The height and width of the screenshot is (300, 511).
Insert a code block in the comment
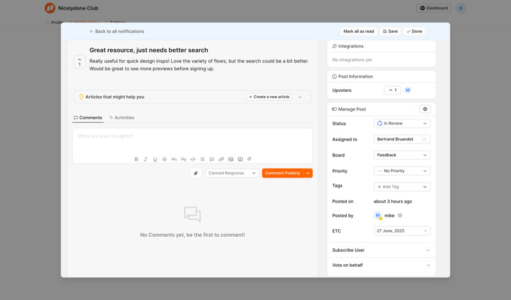pos(193,160)
